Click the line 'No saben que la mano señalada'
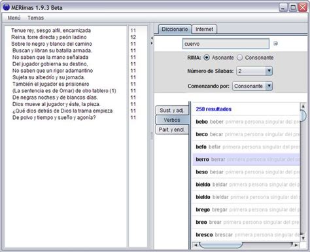This screenshot has width=310, height=252. pos(50,58)
